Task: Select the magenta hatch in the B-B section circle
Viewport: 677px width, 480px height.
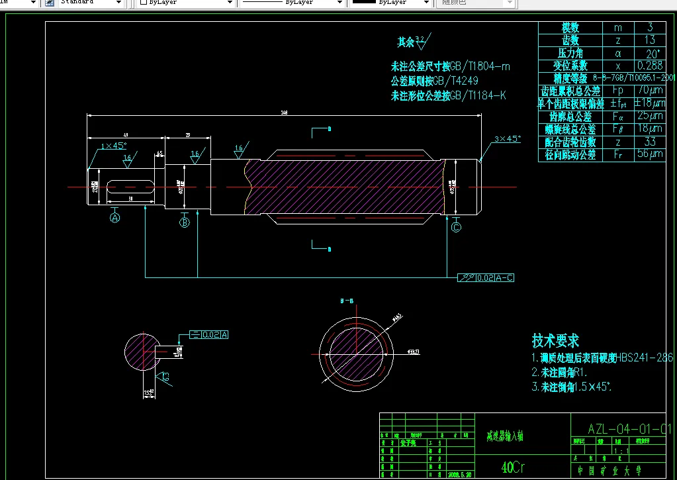Action: point(356,354)
